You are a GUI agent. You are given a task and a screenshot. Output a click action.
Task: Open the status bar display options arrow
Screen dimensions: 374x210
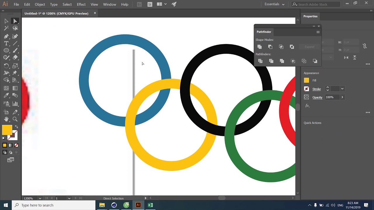tap(146, 198)
